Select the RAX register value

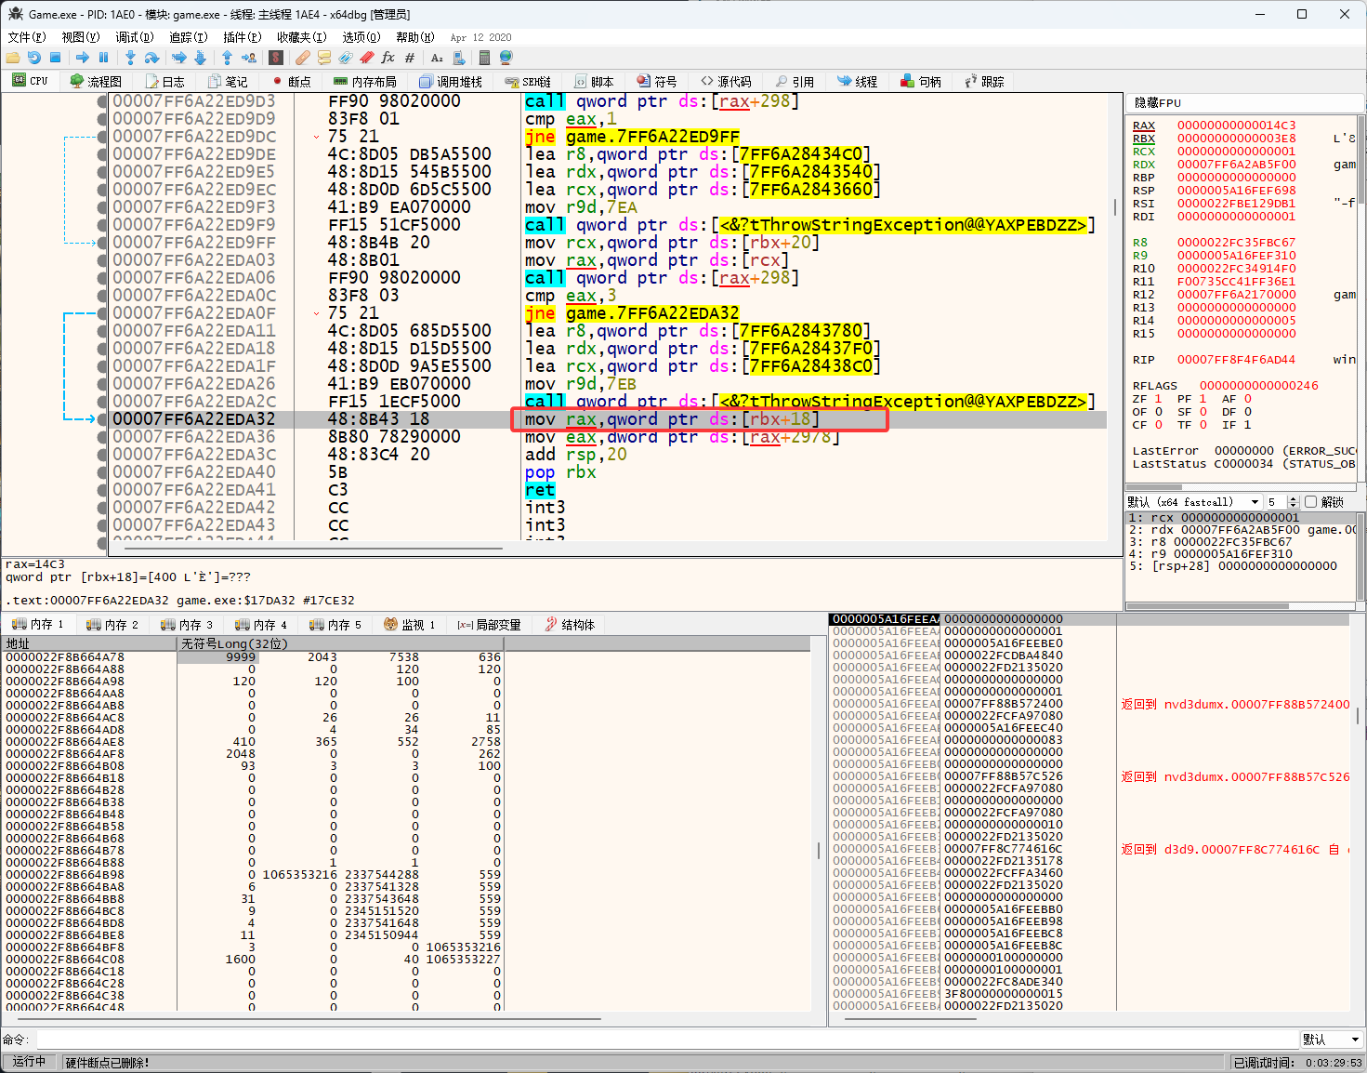coord(1236,126)
